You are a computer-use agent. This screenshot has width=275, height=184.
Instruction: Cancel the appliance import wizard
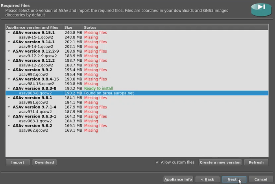pyautogui.click(x=261, y=179)
